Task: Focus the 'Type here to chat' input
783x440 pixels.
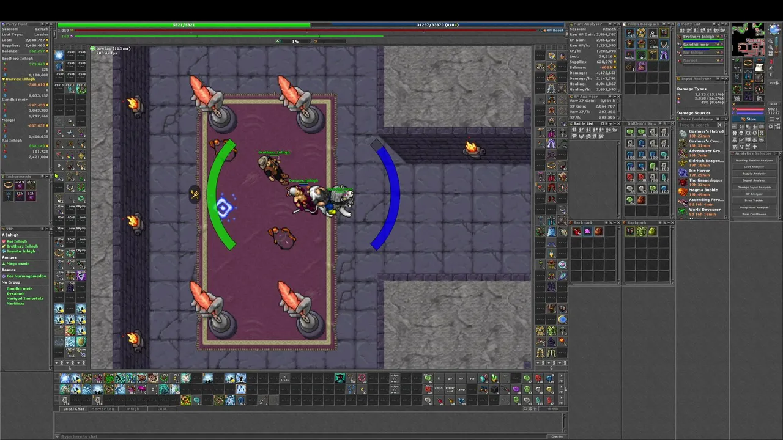Action: coord(303,436)
